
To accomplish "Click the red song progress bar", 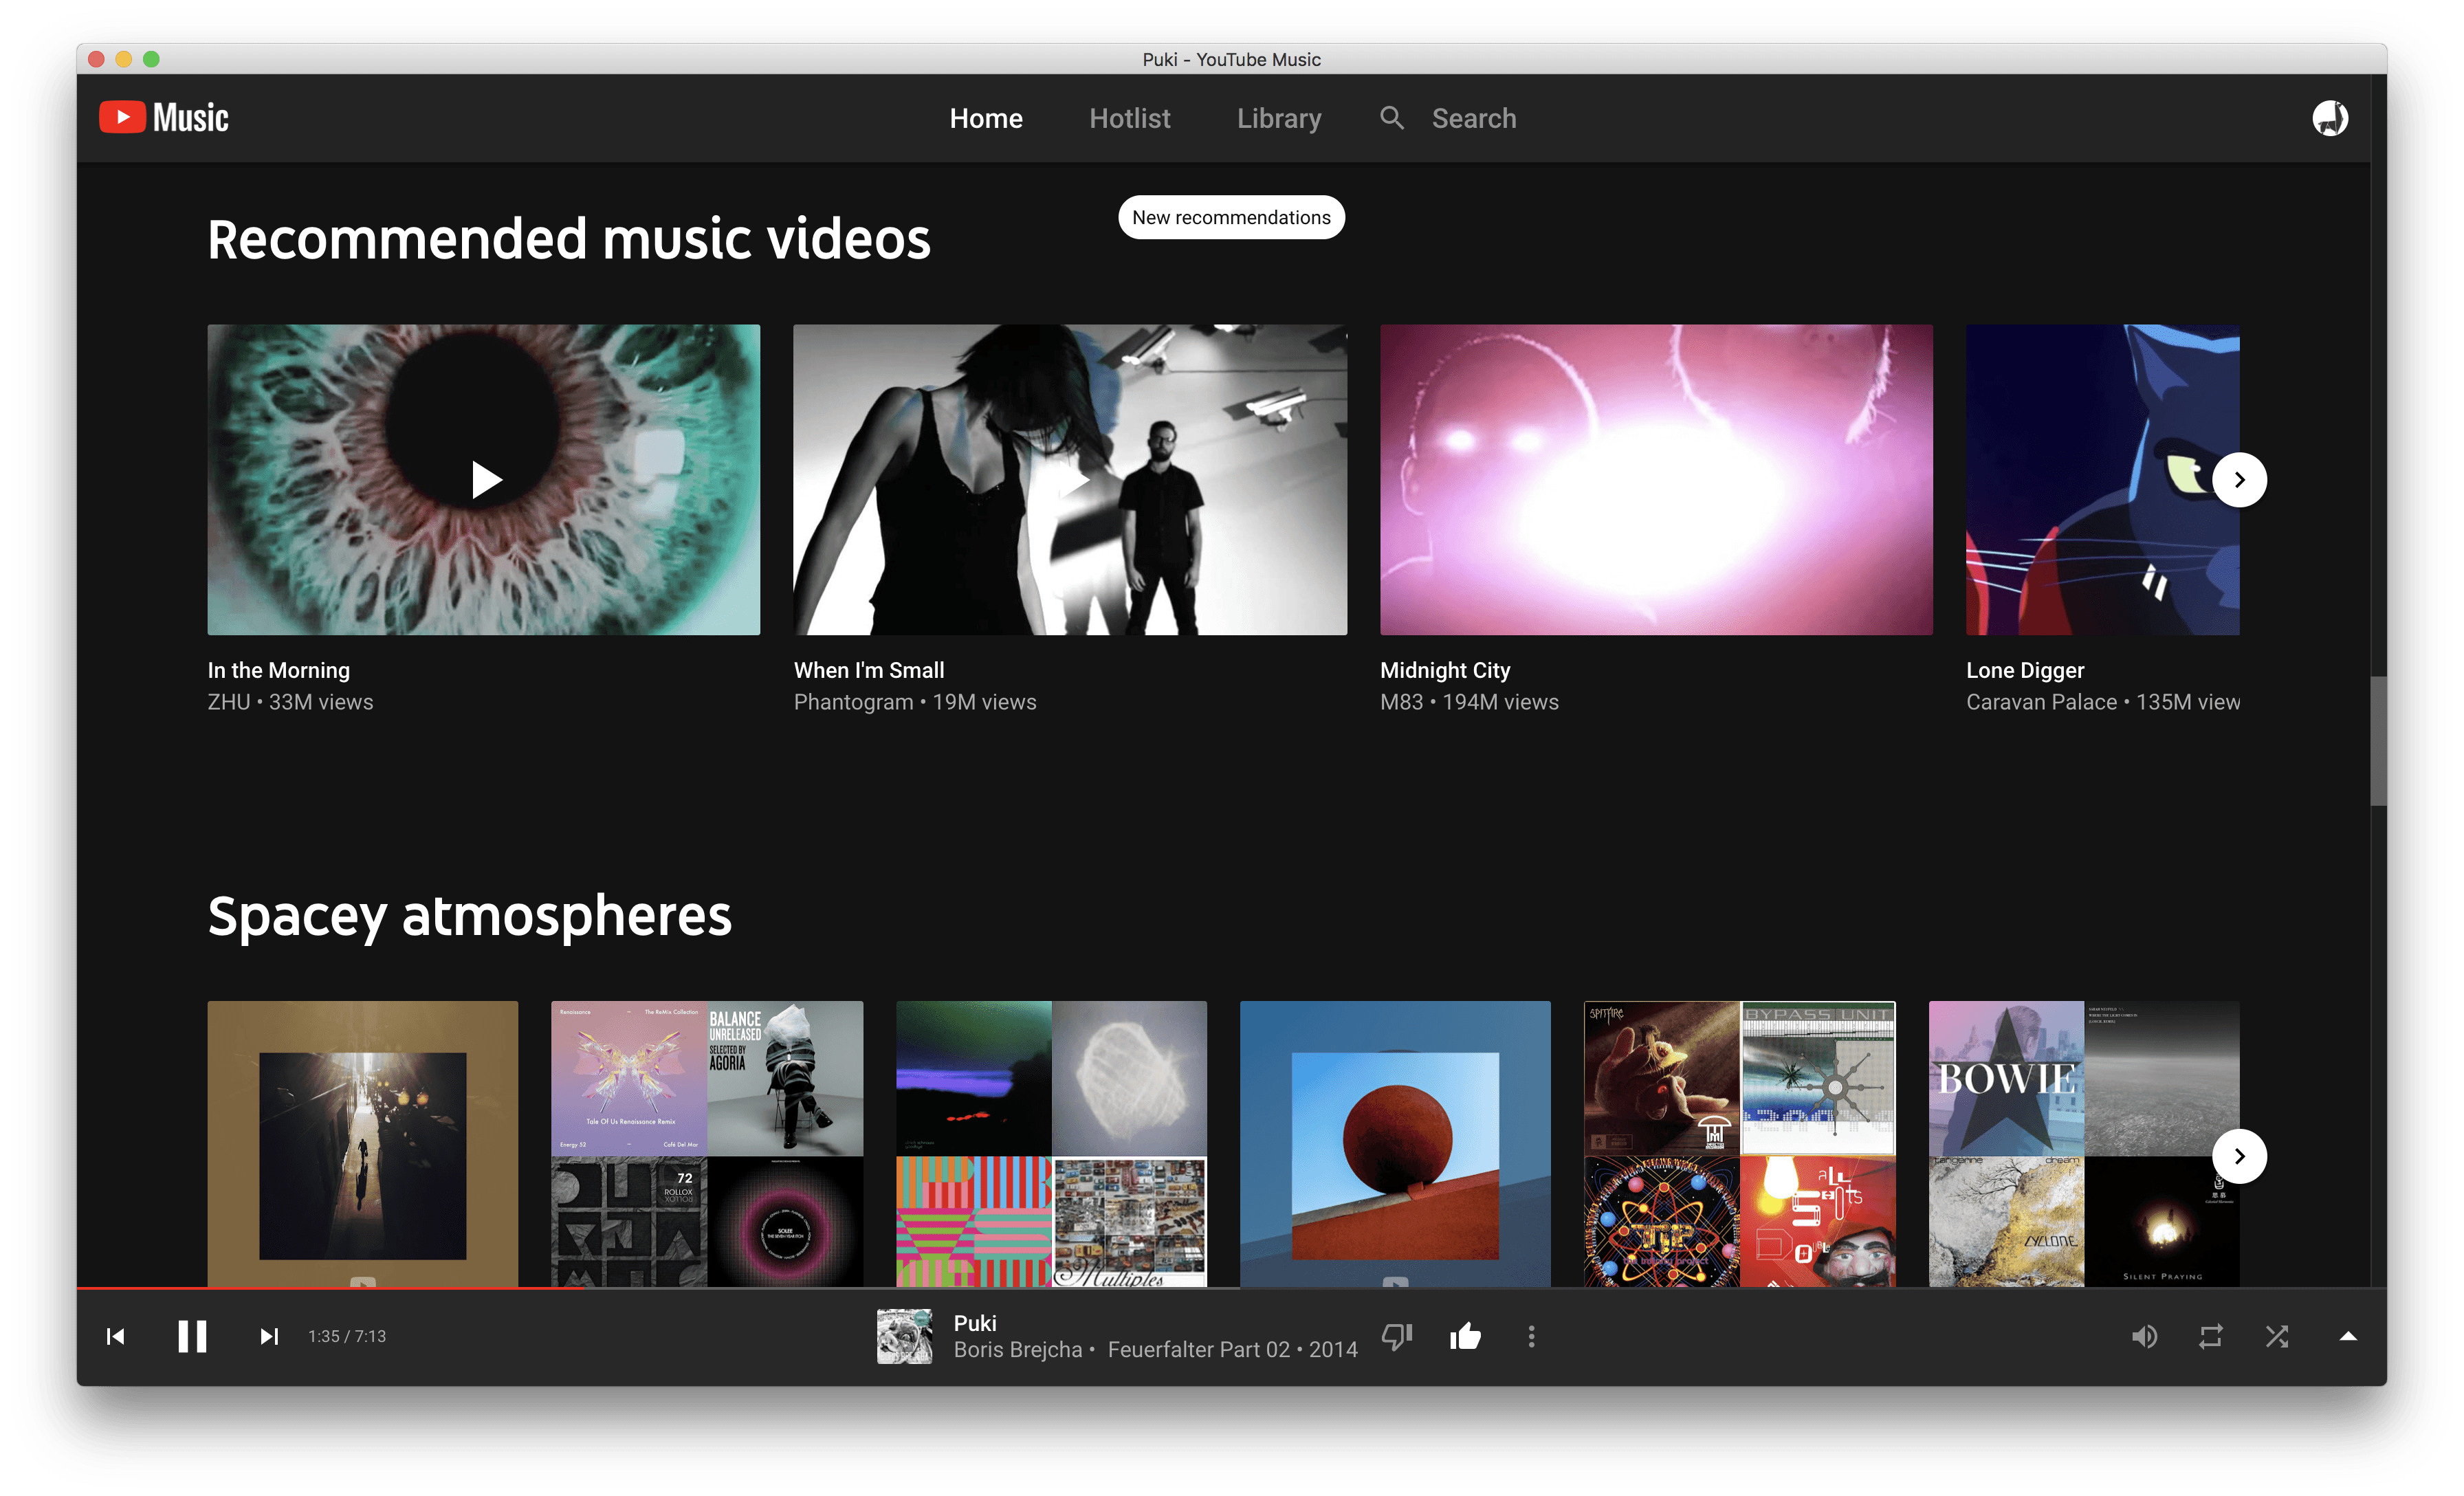I will 330,1288.
